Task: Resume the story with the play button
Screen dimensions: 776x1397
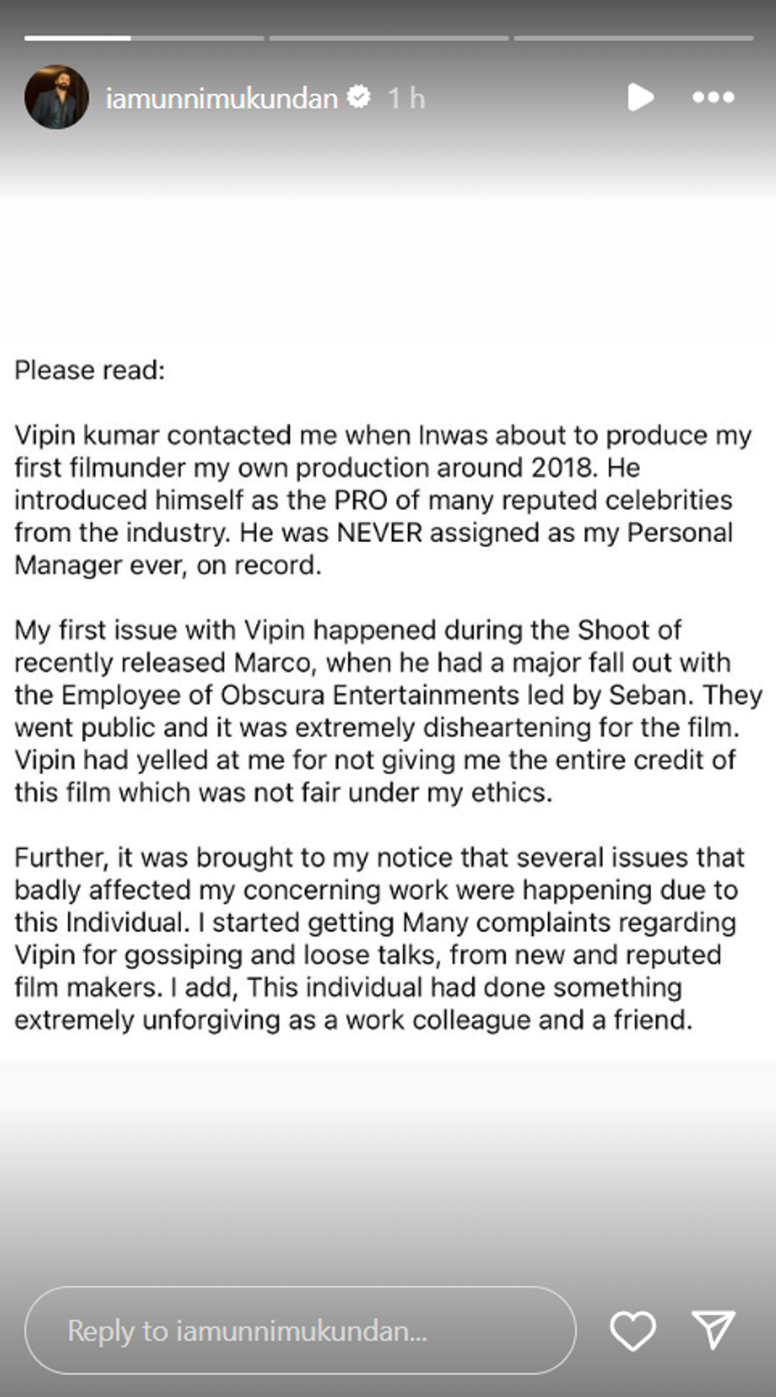Action: [640, 97]
